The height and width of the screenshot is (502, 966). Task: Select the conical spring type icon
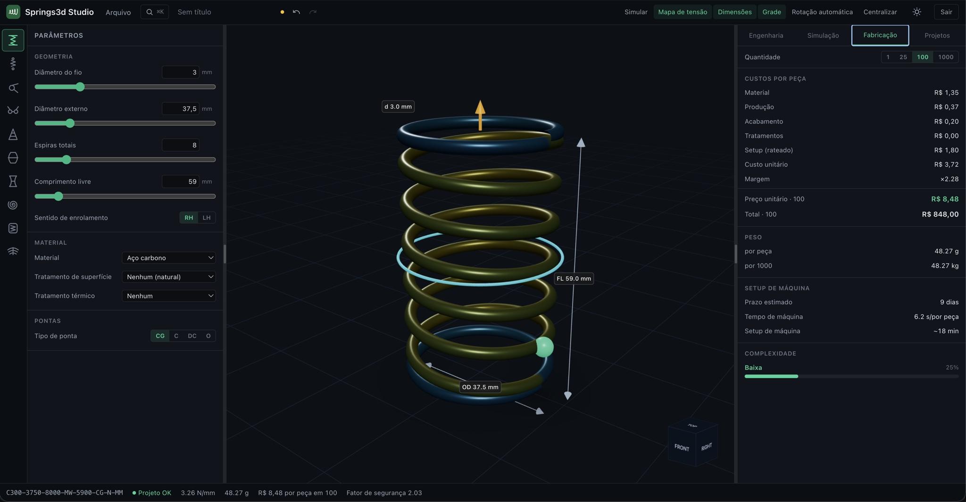tap(13, 134)
